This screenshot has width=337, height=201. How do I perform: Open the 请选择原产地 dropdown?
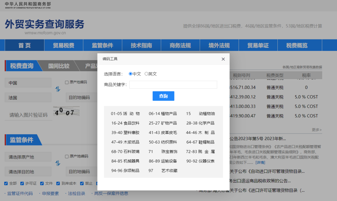coord(28,157)
